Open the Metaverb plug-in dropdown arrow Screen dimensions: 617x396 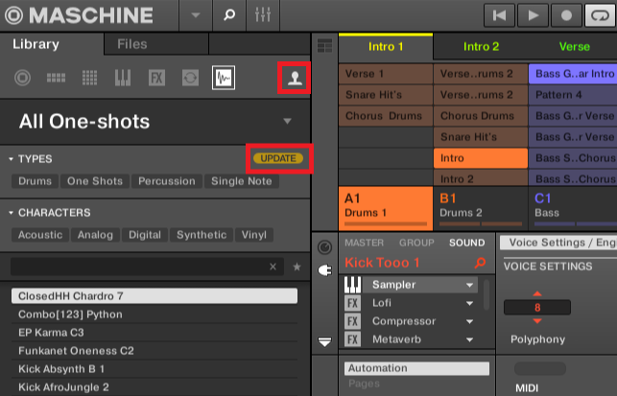(x=469, y=339)
